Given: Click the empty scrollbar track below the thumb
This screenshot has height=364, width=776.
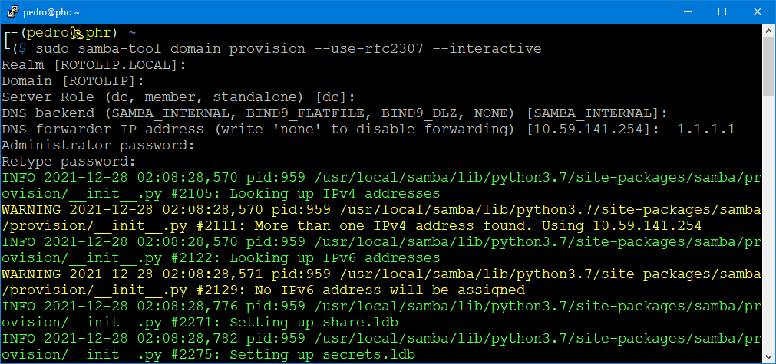Looking at the screenshot, I should (768, 230).
